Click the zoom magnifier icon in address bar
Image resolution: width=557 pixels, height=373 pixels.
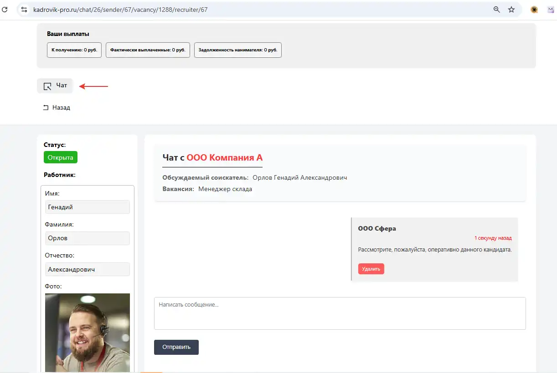497,9
